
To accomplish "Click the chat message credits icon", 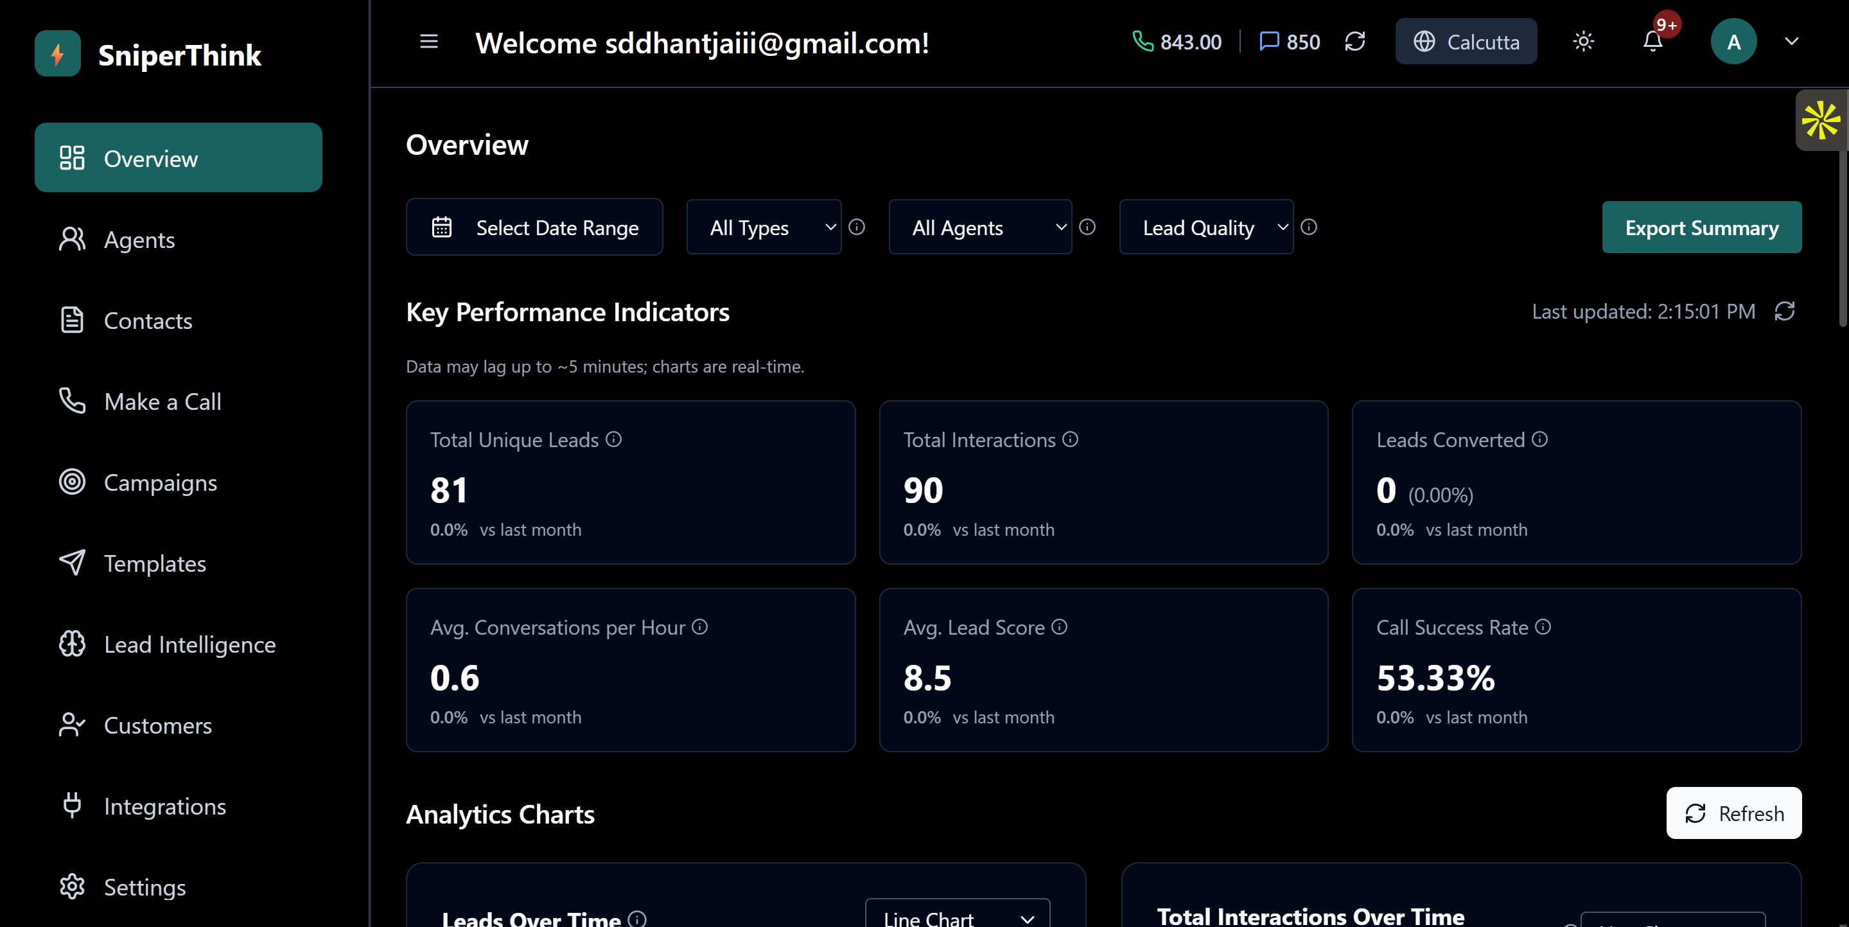I will [1269, 42].
